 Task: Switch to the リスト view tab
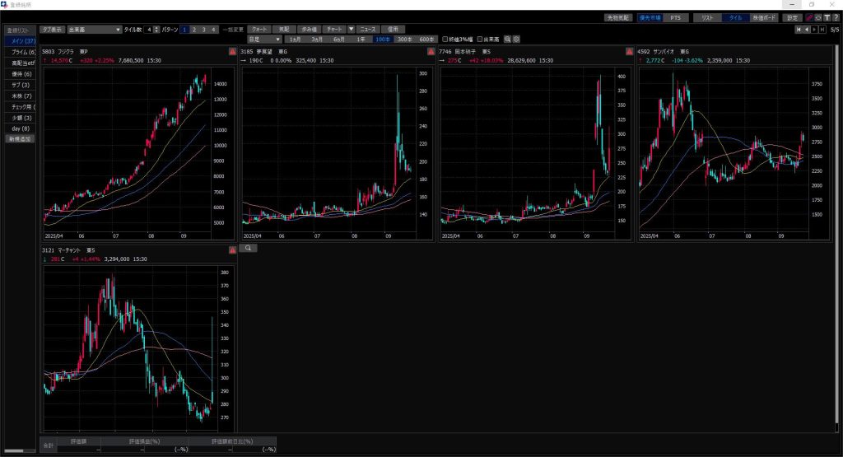coord(706,17)
